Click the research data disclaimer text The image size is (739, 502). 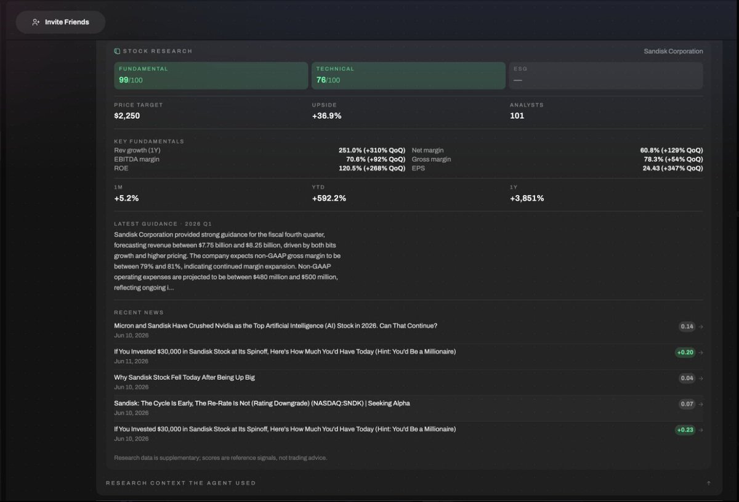point(220,458)
